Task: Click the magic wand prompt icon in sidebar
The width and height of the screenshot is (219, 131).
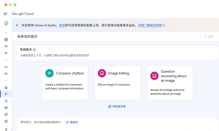Action: (x=6, y=94)
